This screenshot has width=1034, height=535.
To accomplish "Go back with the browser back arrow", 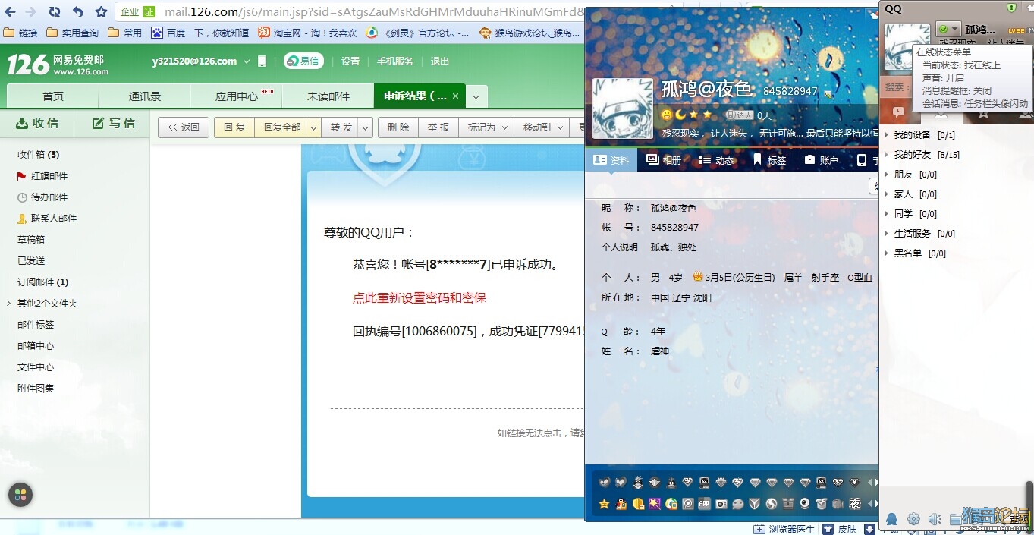I will pos(11,11).
